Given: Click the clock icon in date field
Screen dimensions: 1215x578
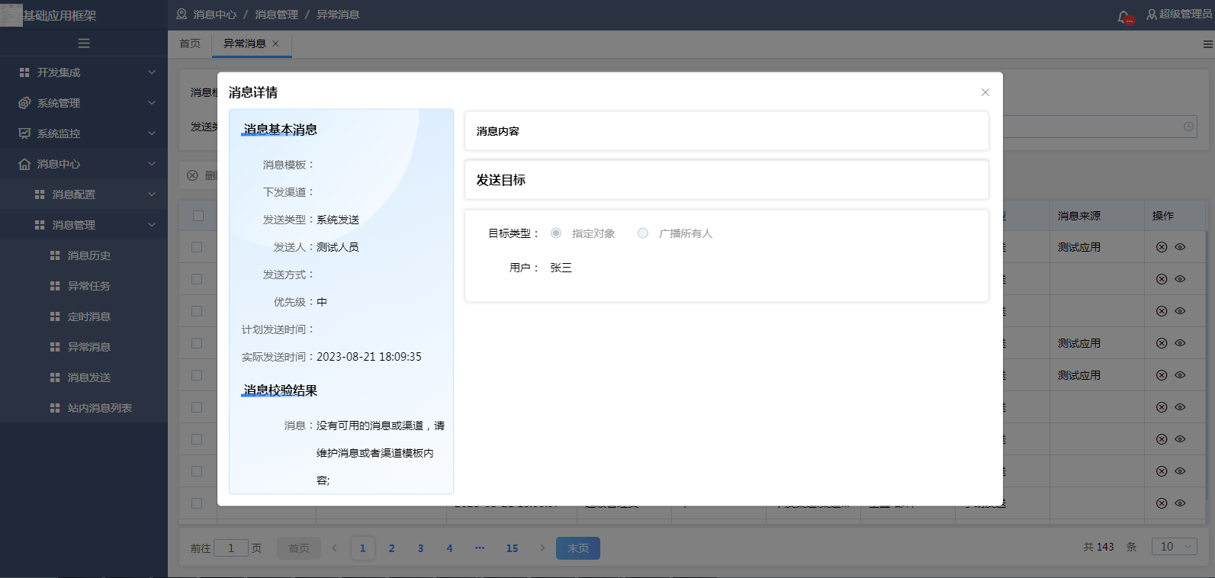Looking at the screenshot, I should click(1188, 127).
